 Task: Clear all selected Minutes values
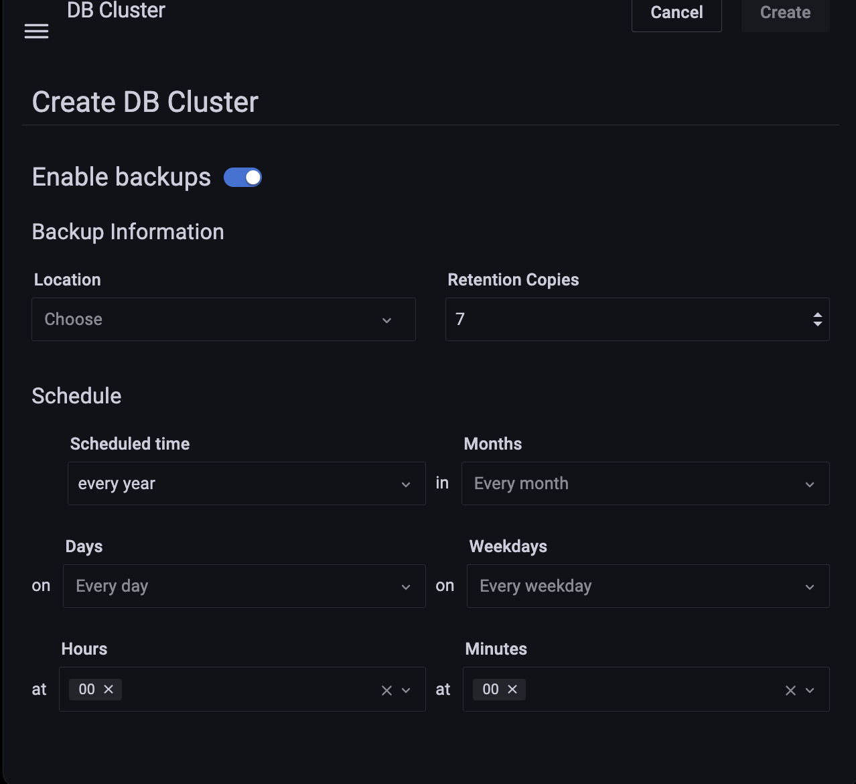(790, 690)
